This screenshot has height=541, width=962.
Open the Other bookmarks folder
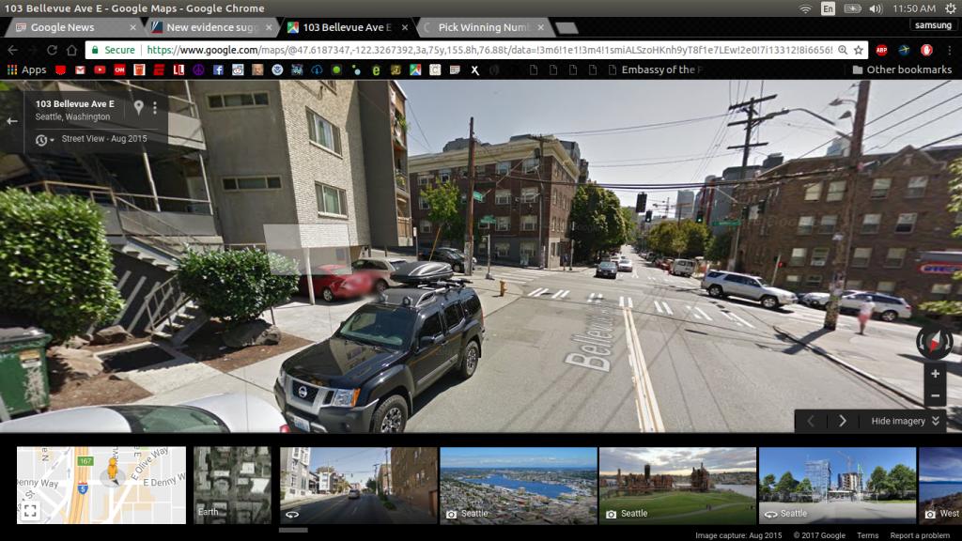click(899, 70)
